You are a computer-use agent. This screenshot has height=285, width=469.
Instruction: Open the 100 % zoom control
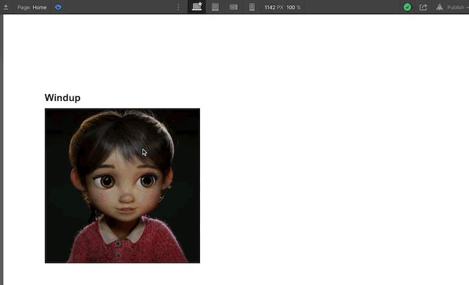coord(294,7)
